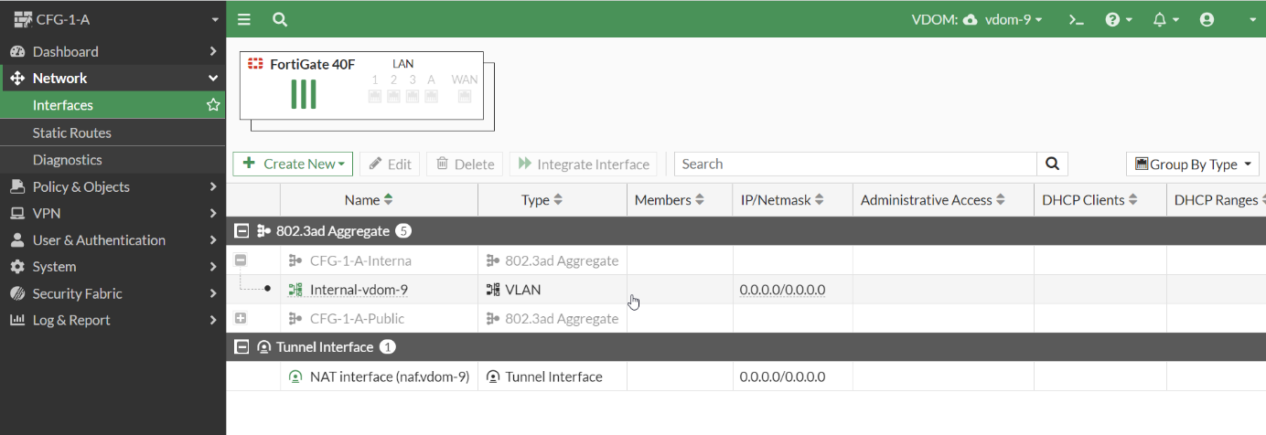Viewport: 1266px width, 435px height.
Task: Collapse the Tunnel Interface group
Action: (242, 347)
